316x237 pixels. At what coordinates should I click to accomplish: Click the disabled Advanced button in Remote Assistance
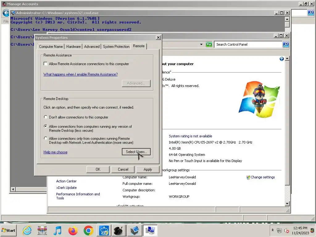pyautogui.click(x=136, y=83)
